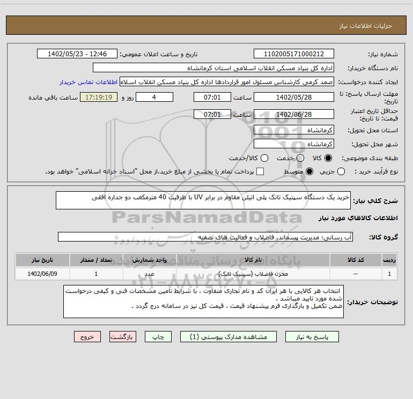413x399 pixels.
Task: Select the خدمت radio button
Action: point(300,158)
